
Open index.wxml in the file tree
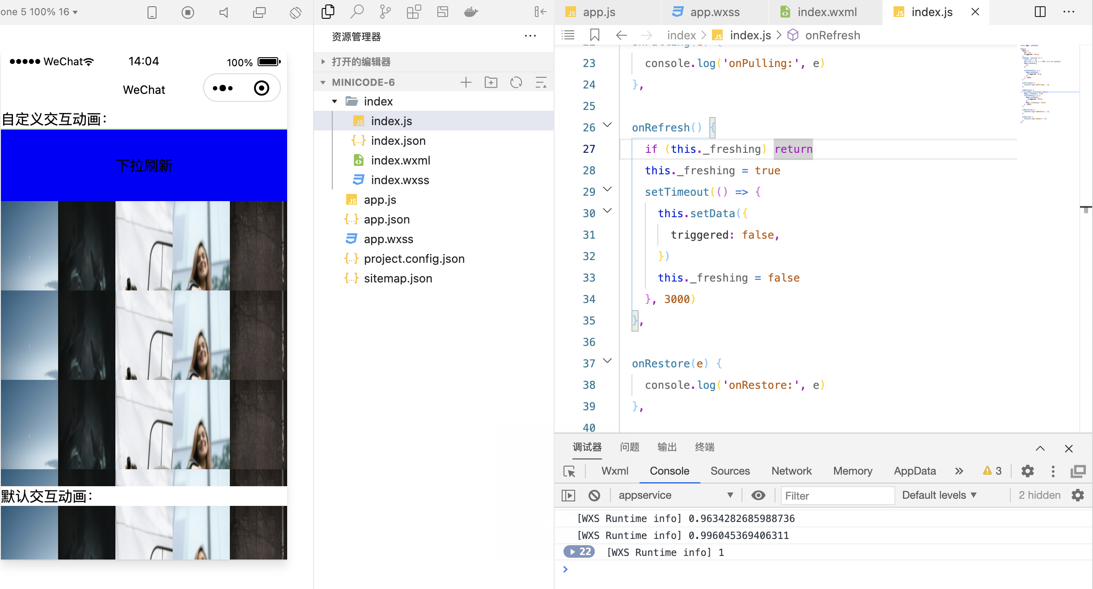click(400, 160)
